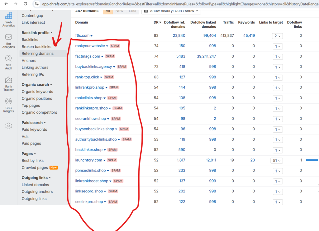The image size is (319, 231).
Task: Open Top pages in the sidebar
Action: click(31, 106)
